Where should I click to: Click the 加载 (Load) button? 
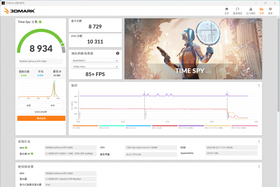click(28, 106)
